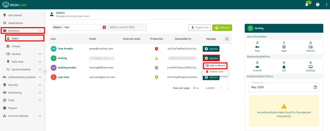330x131 pixels.
Task: Click the Desktop platform icon
Action: [310, 67]
